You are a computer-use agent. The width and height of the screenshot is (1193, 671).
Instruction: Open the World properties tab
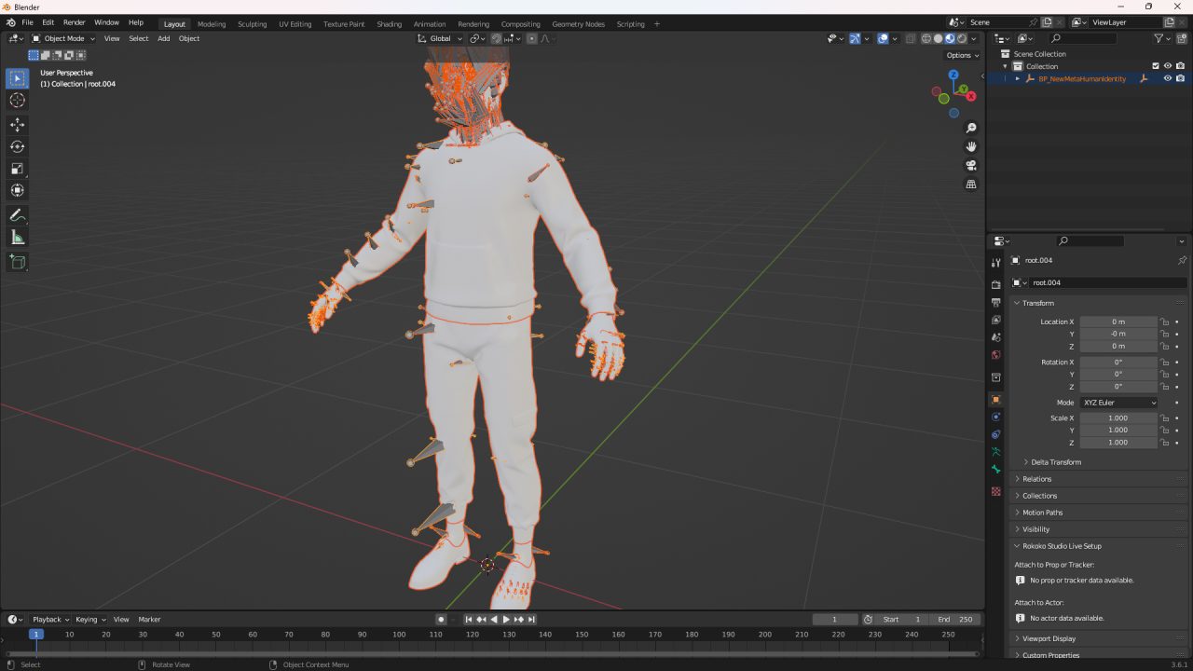996,354
